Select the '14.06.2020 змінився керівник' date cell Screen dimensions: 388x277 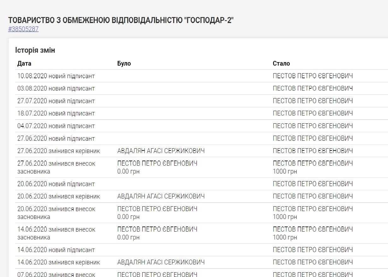click(59, 262)
